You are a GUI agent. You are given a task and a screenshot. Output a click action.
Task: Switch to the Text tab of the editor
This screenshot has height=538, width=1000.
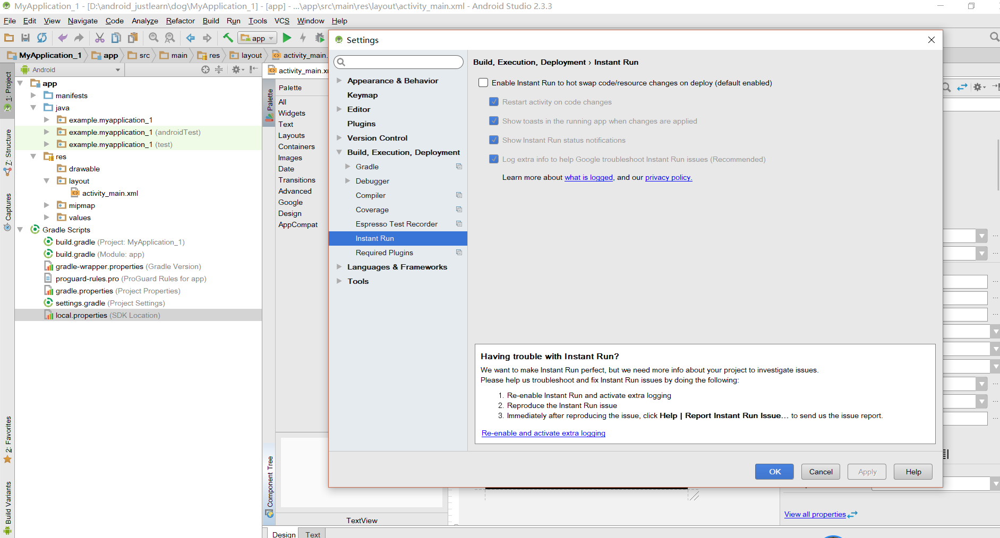click(x=312, y=534)
